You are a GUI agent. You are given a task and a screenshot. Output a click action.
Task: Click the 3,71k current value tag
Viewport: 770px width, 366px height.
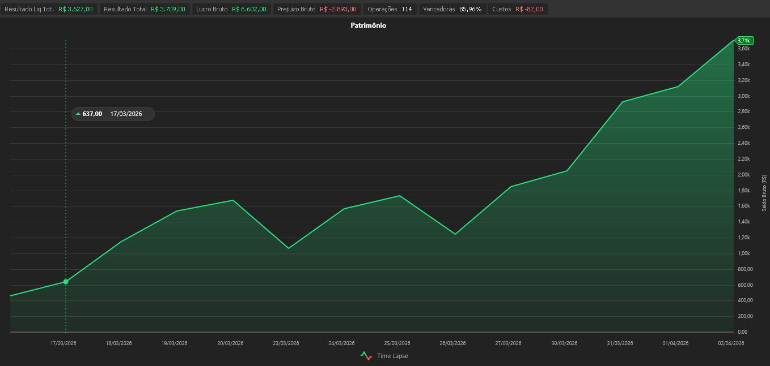coord(744,40)
